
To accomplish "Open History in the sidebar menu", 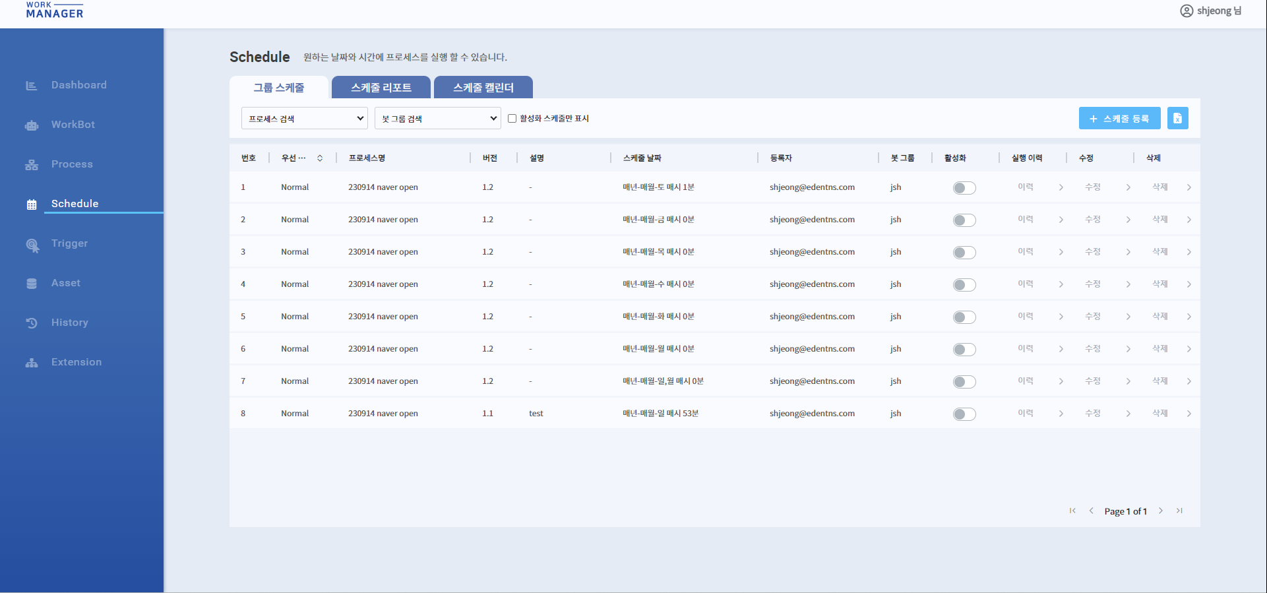I will [x=70, y=323].
